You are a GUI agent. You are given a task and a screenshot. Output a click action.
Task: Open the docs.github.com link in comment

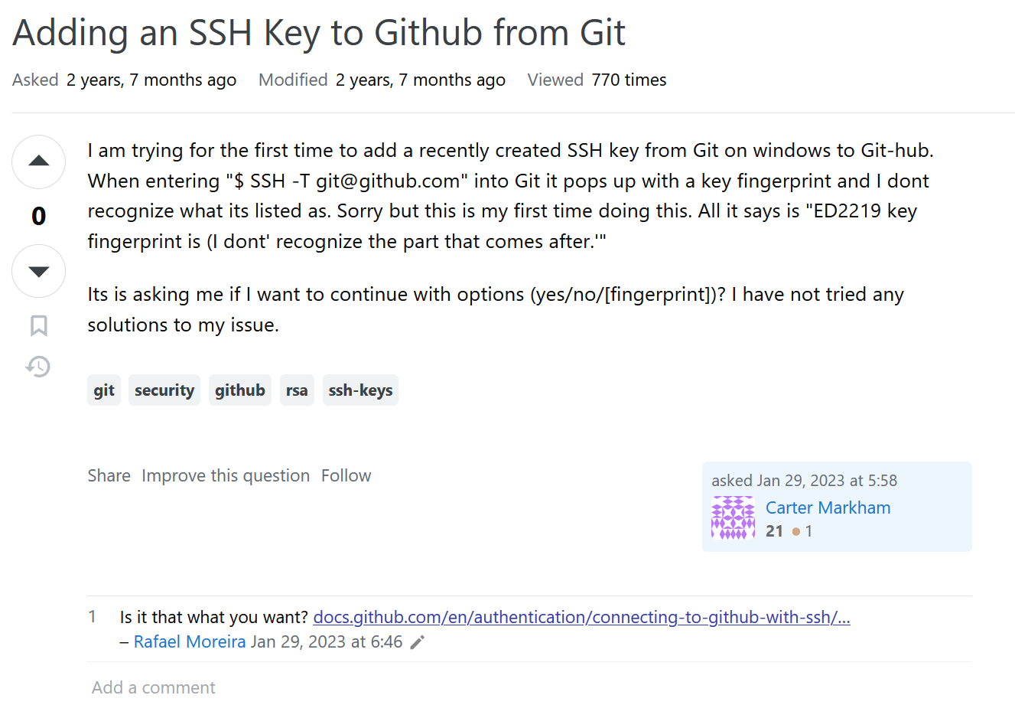581,618
